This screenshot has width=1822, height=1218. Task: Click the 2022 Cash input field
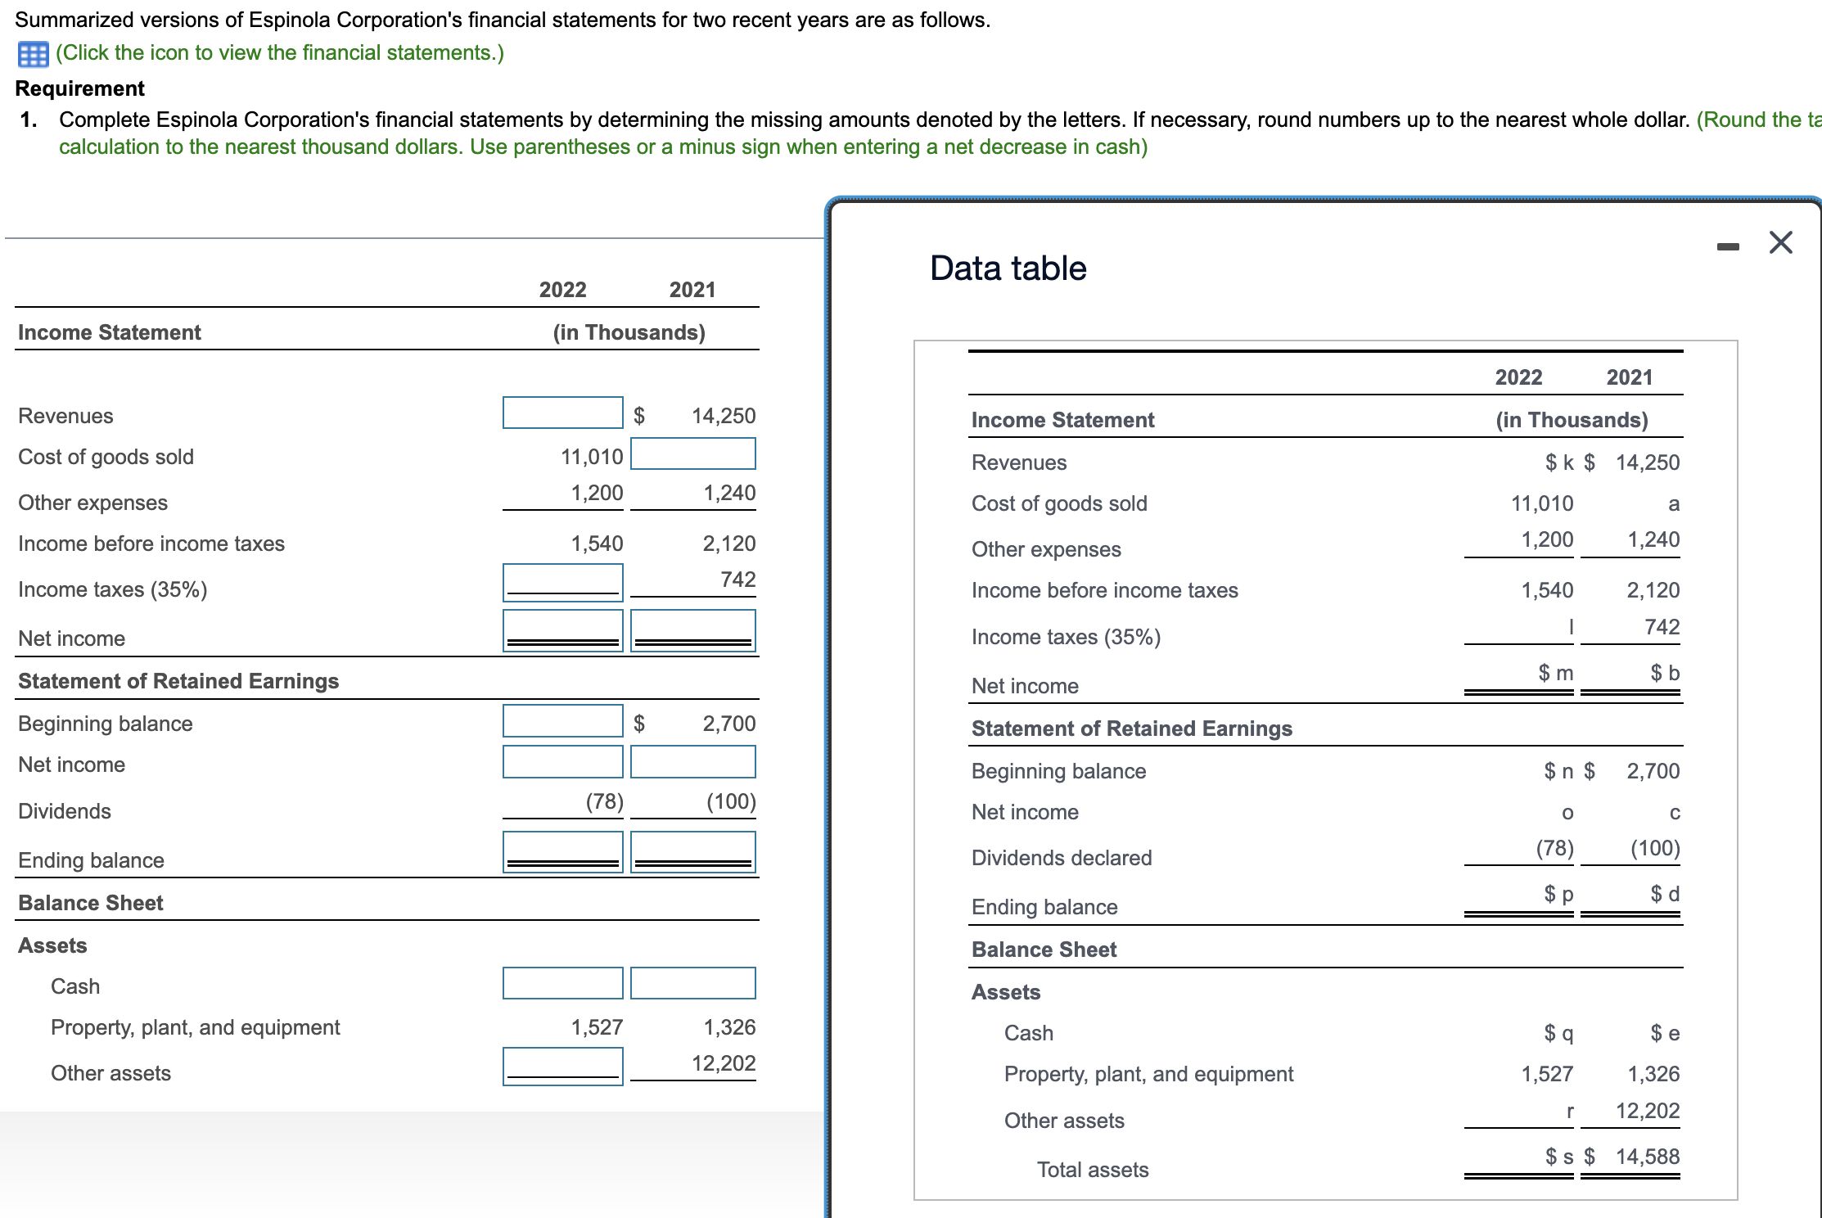point(562,983)
